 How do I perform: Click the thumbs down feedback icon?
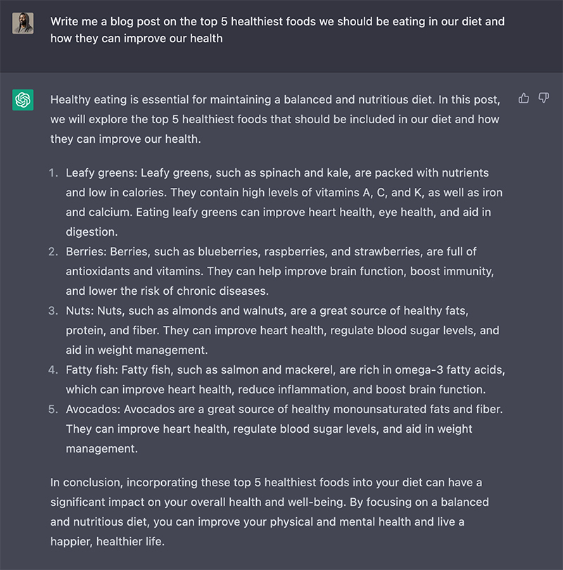tap(544, 98)
